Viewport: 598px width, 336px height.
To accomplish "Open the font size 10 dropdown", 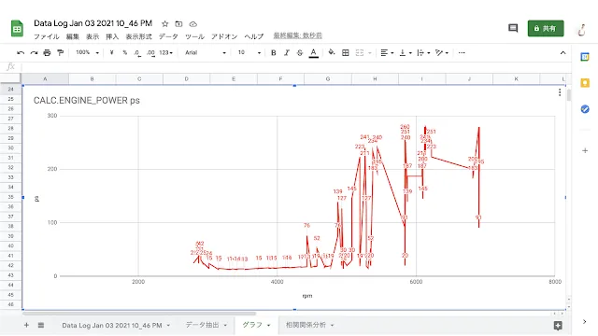I will 249,52.
